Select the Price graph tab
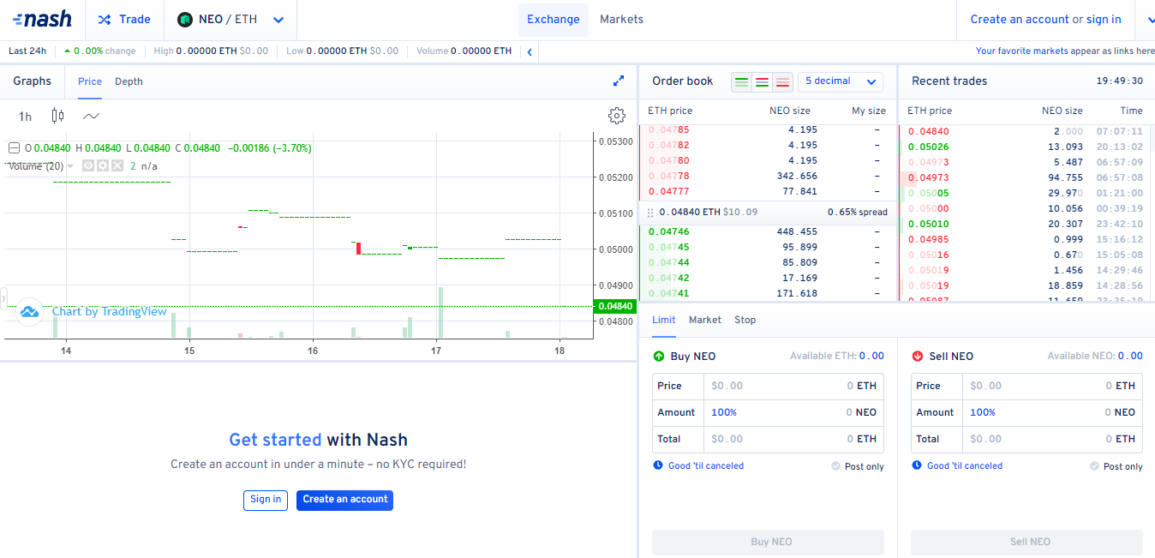1155x558 pixels. click(90, 81)
